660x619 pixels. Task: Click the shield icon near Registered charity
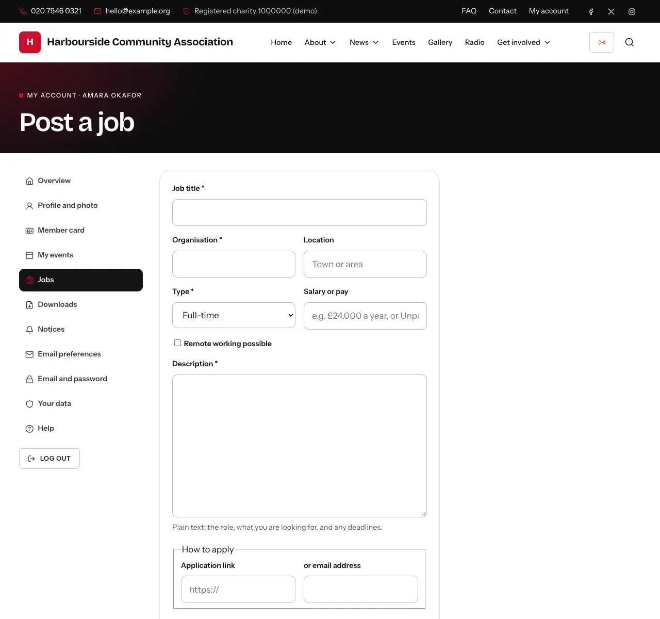(187, 11)
